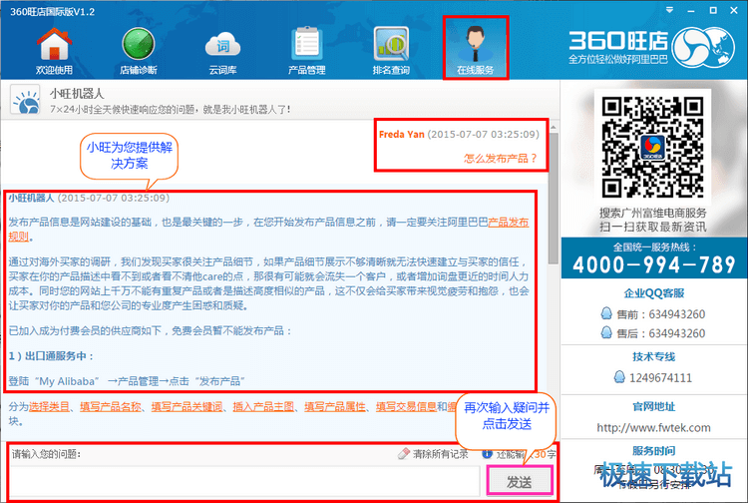The width and height of the screenshot is (748, 503).
Task: Click the 售后 QQ number 634943260
Action: 676,333
